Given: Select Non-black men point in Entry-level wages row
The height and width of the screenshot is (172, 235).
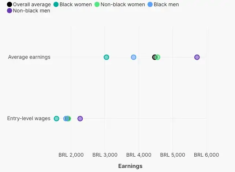Looking at the screenshot, I should coord(80,118).
